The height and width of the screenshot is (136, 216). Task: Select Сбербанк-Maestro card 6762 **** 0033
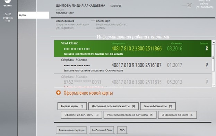(133, 80)
